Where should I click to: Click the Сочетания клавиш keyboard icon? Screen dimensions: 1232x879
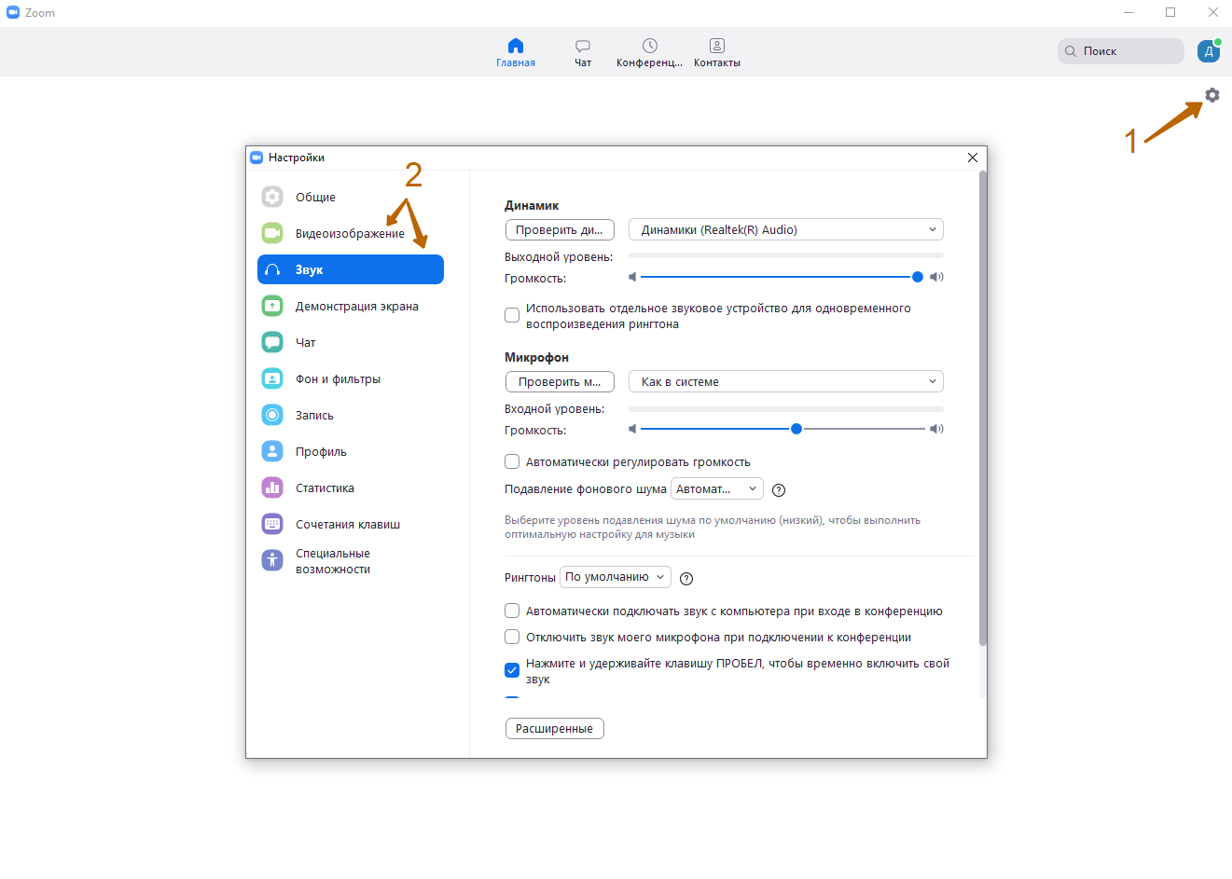(x=272, y=524)
